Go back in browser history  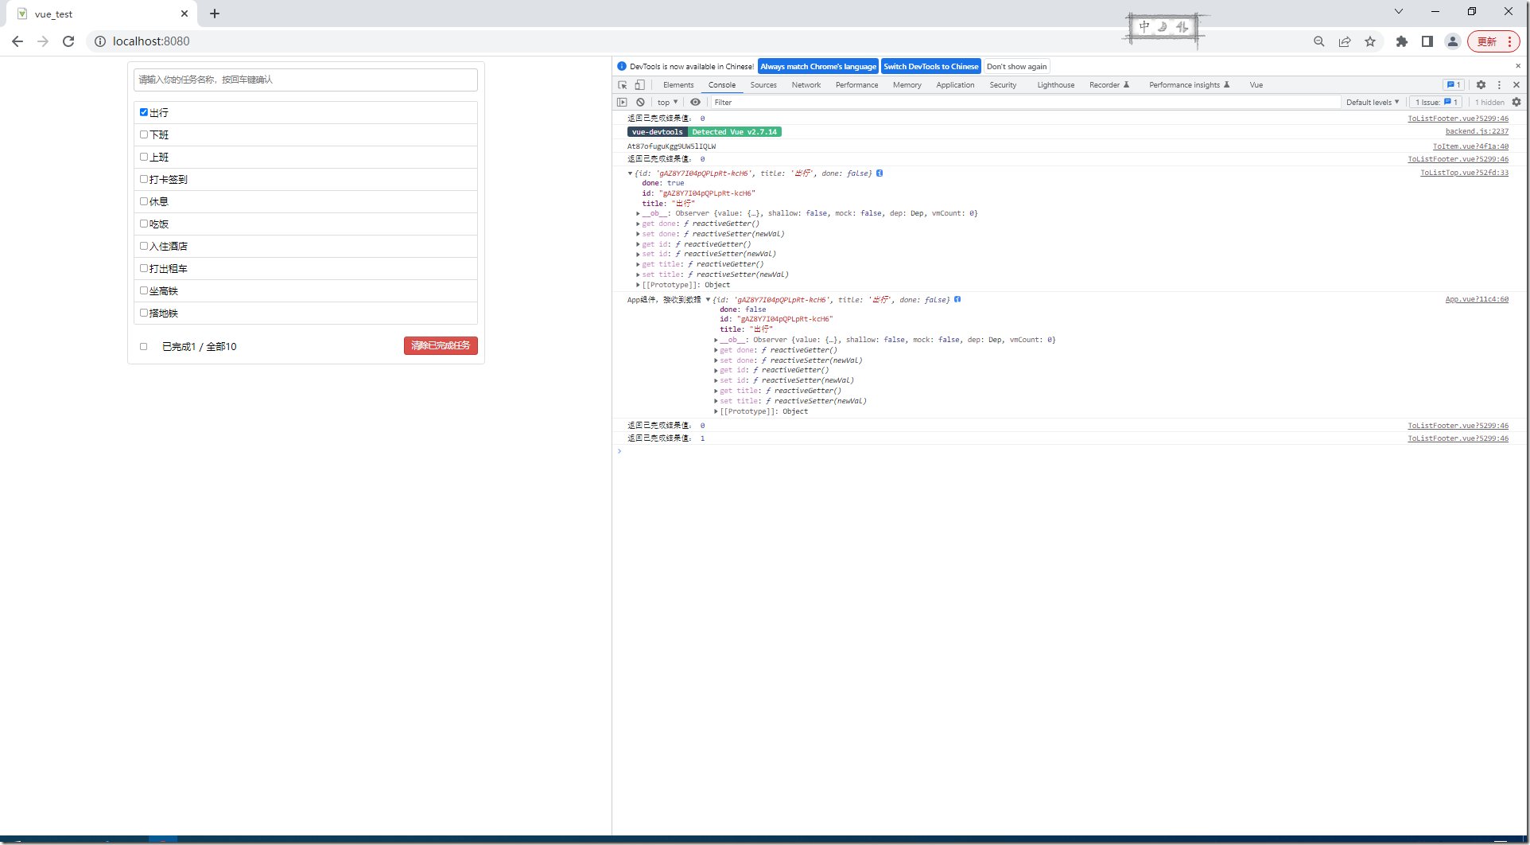[17, 41]
